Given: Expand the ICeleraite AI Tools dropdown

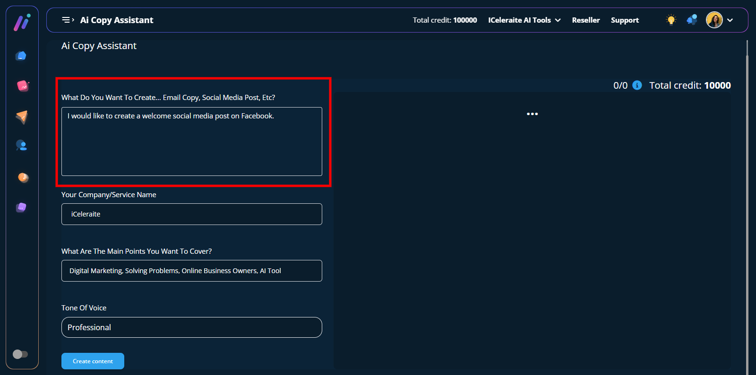Looking at the screenshot, I should click(524, 20).
